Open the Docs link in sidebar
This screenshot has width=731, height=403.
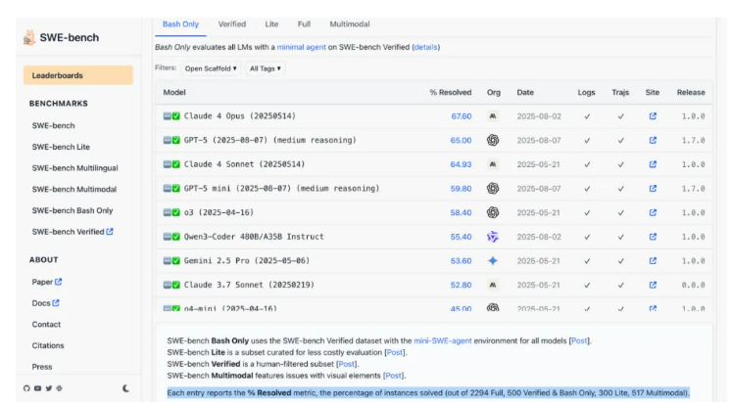pos(46,303)
